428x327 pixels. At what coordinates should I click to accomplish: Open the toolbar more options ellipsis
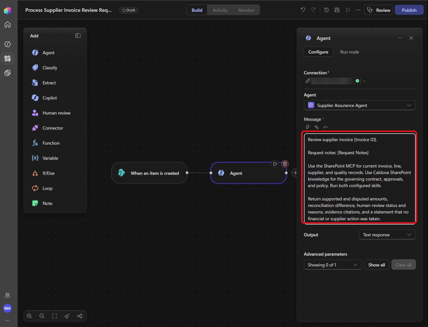coord(358,10)
